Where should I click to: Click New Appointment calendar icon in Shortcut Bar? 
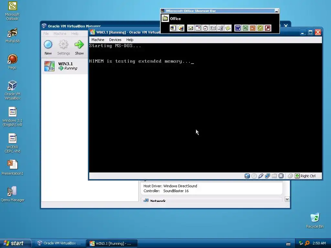198,28
